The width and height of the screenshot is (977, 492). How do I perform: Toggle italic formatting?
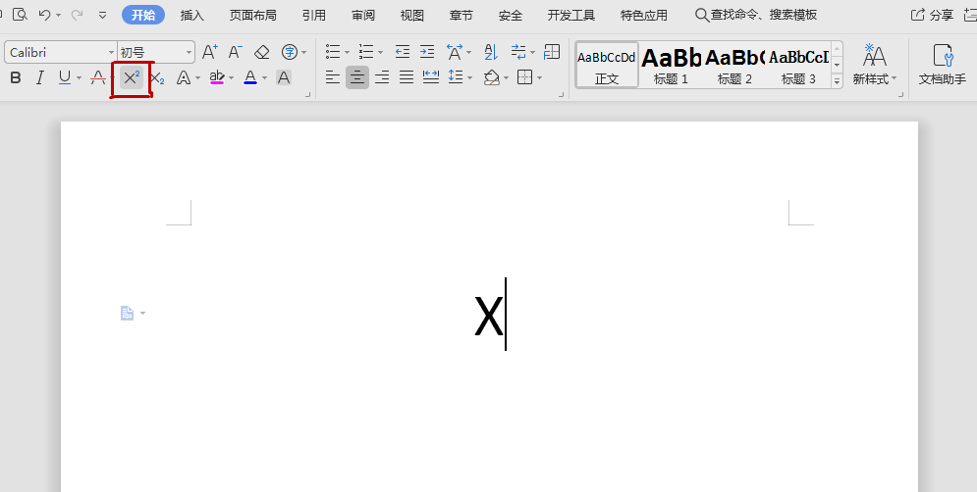pyautogui.click(x=40, y=78)
